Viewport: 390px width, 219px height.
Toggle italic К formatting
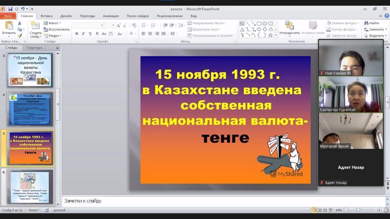tap(83, 34)
